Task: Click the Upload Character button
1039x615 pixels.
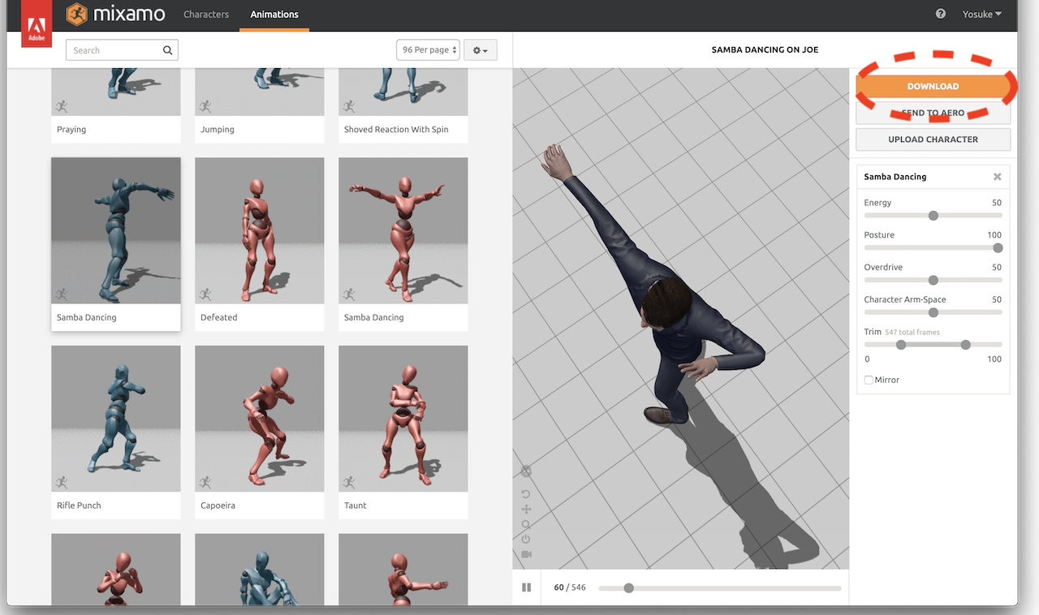Action: tap(933, 140)
